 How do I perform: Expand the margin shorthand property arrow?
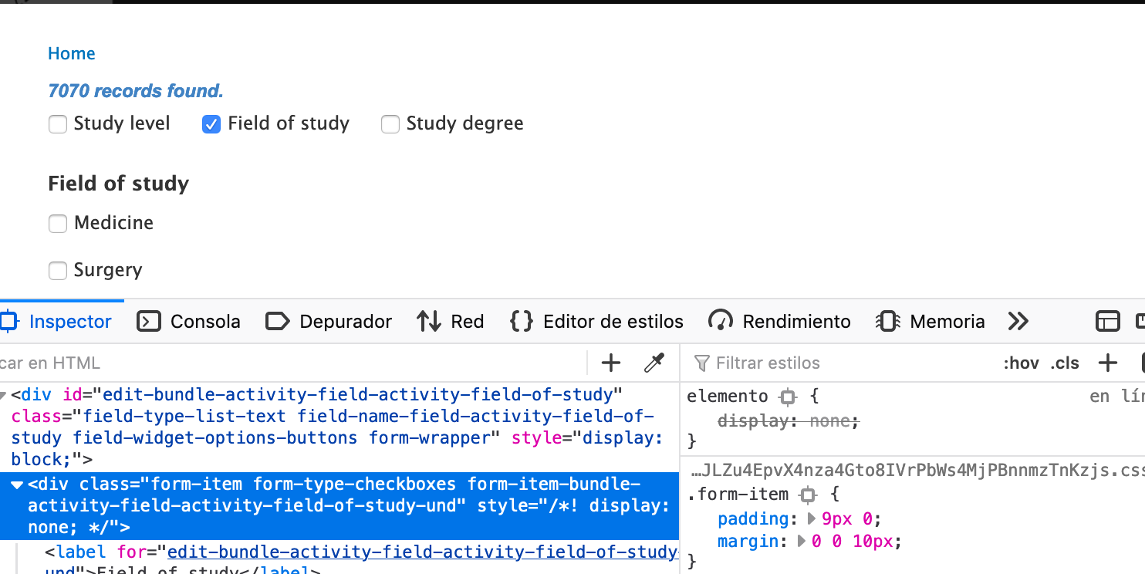point(802,542)
